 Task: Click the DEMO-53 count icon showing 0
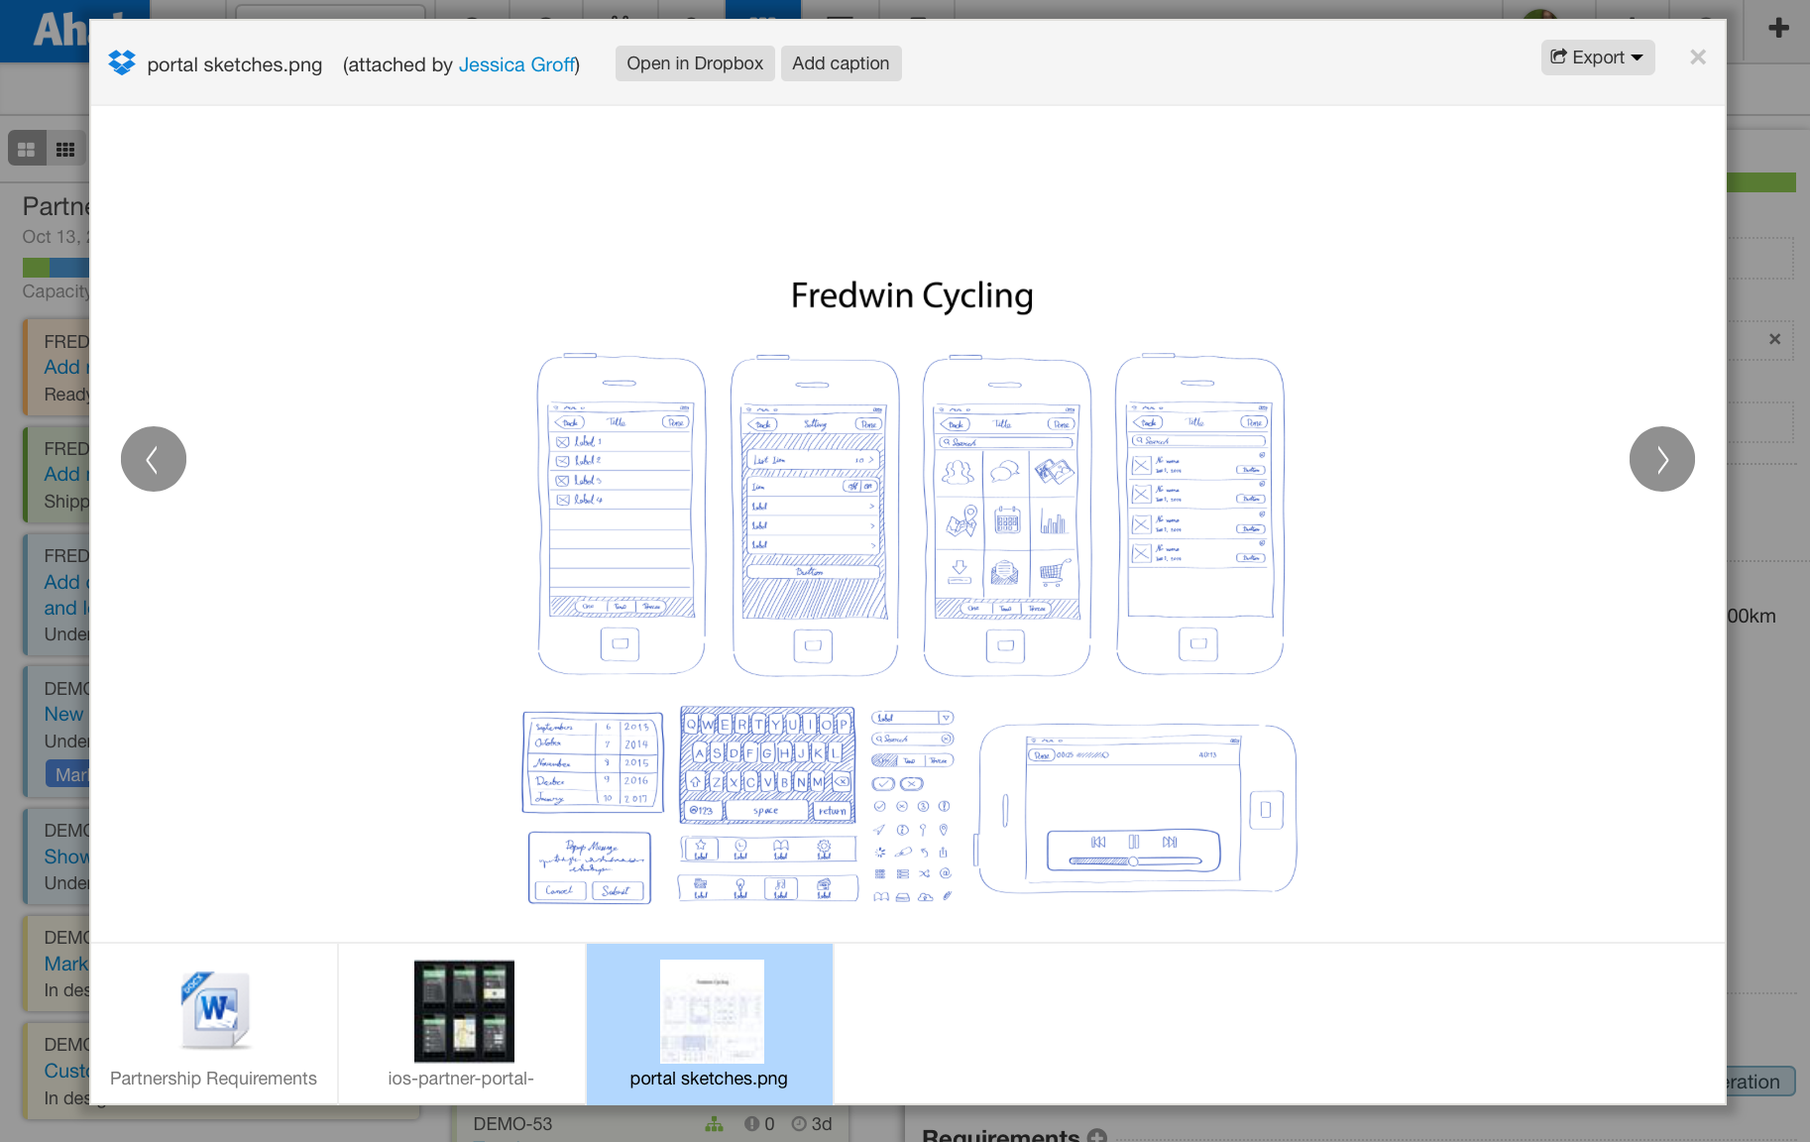point(751,1124)
